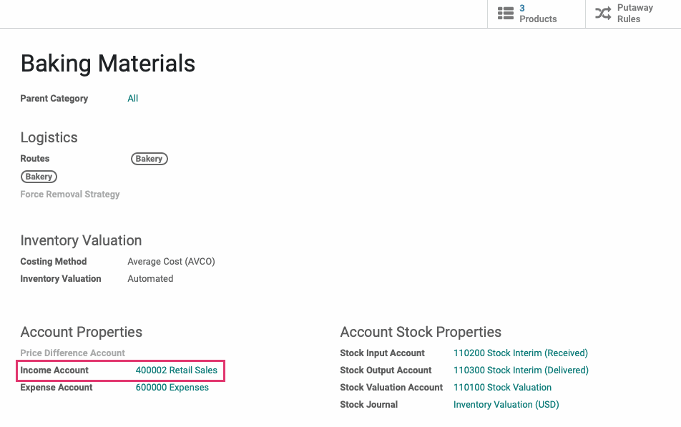Image resolution: width=681 pixels, height=427 pixels.
Task: Open 110200 Stock Interim (Received) account
Action: [x=520, y=353]
